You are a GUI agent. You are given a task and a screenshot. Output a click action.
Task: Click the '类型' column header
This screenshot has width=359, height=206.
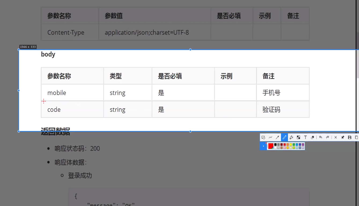pyautogui.click(x=128, y=76)
